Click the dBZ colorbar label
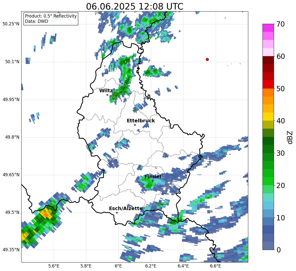Viewport: 296px width, 271px height. pyautogui.click(x=290, y=137)
